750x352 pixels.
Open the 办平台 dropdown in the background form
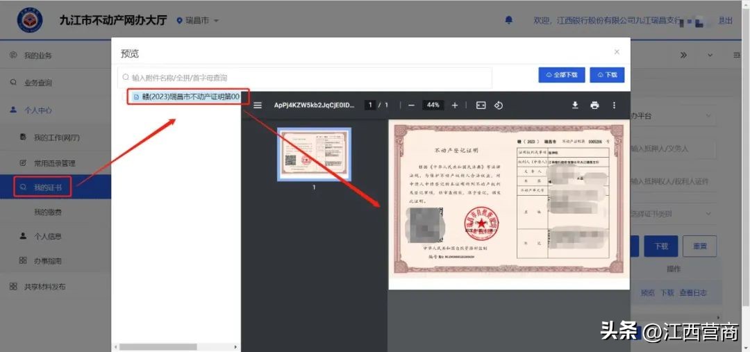coord(674,116)
